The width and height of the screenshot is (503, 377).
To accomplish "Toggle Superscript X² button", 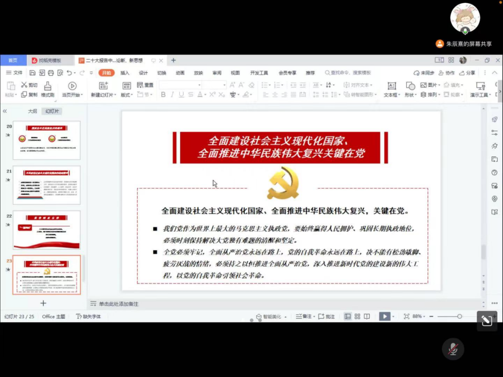I will [212, 94].
